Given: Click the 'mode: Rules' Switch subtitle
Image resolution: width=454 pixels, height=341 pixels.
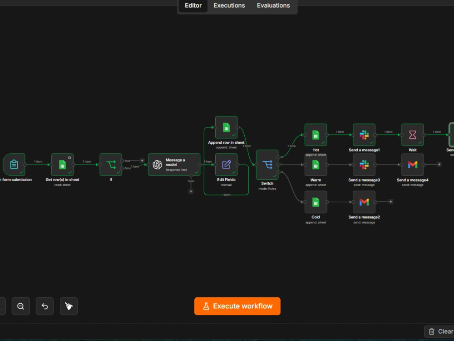Looking at the screenshot, I should 267,189.
